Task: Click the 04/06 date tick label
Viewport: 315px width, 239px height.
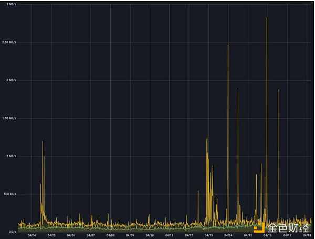Action: coord(70,235)
